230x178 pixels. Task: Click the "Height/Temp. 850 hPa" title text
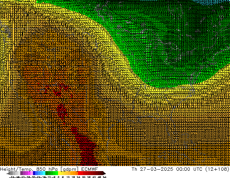pyautogui.click(x=29, y=169)
